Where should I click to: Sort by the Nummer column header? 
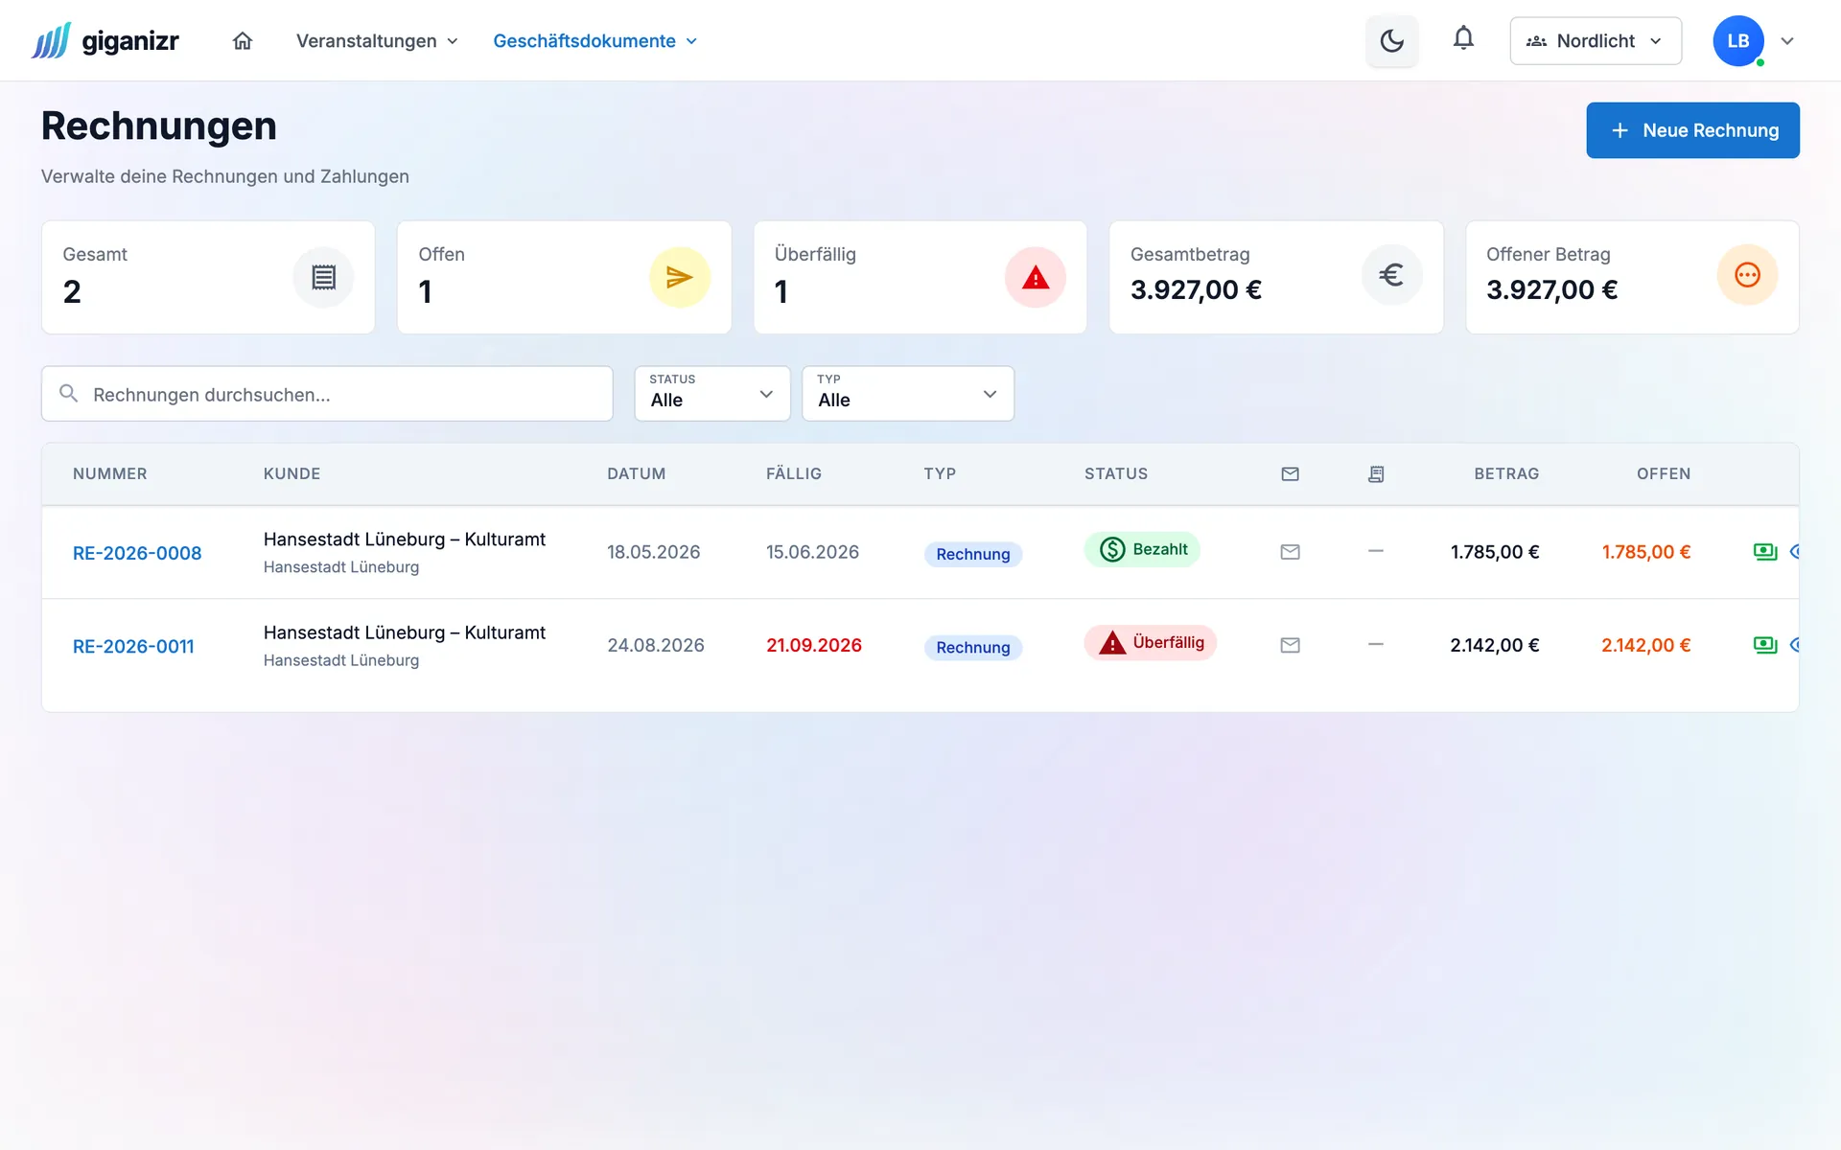click(110, 473)
